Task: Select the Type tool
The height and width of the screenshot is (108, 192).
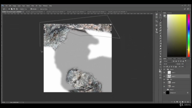Action: point(160,54)
